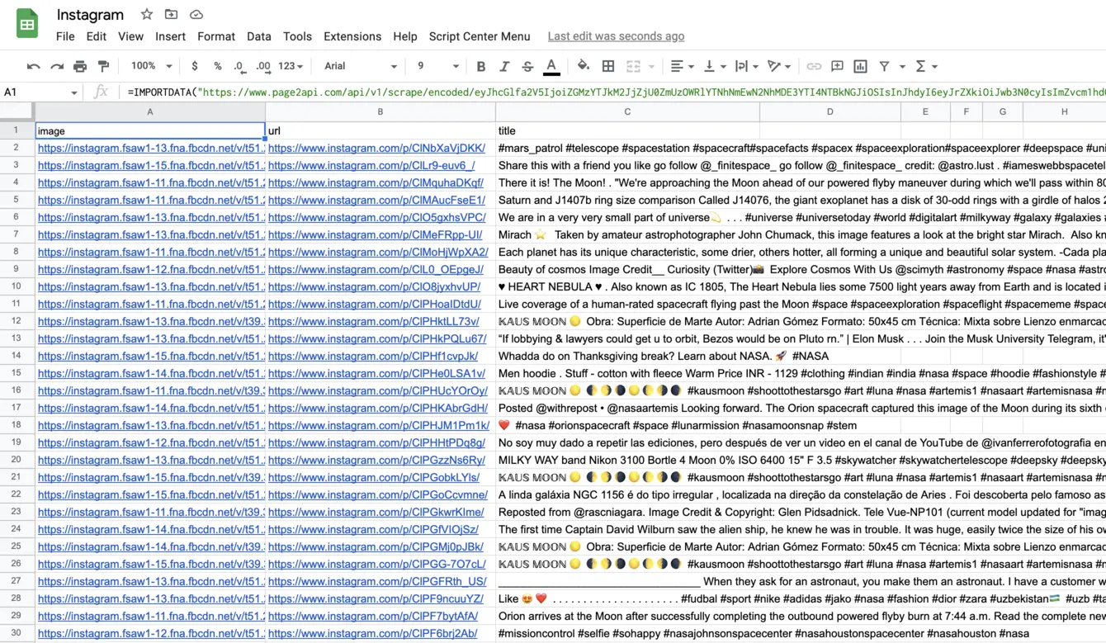Format the cell as currency
Viewport: 1106px width, 643px height.
coord(195,66)
